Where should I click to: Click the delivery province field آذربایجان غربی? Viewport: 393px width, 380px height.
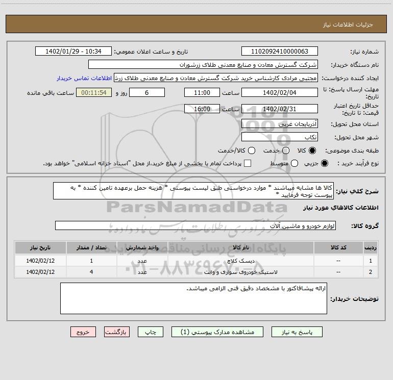coord(280,123)
